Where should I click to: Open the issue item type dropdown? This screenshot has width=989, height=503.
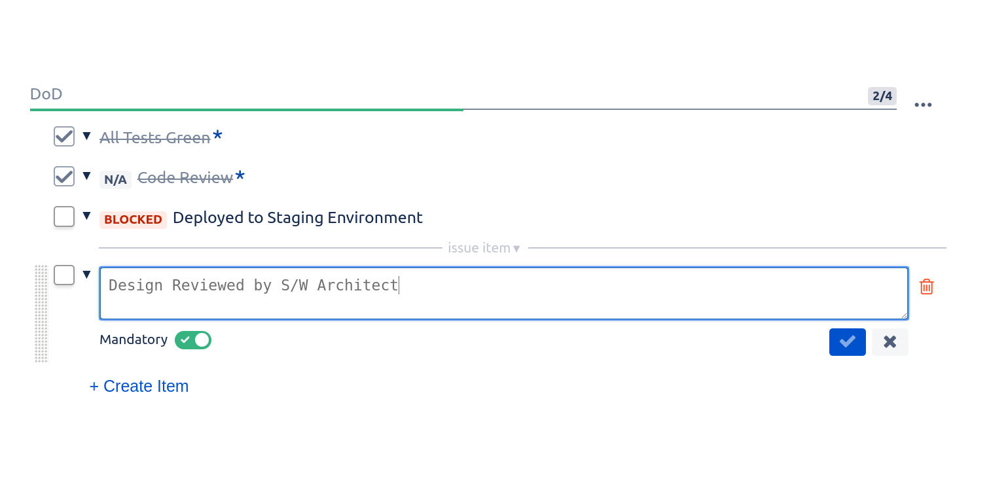tap(484, 248)
